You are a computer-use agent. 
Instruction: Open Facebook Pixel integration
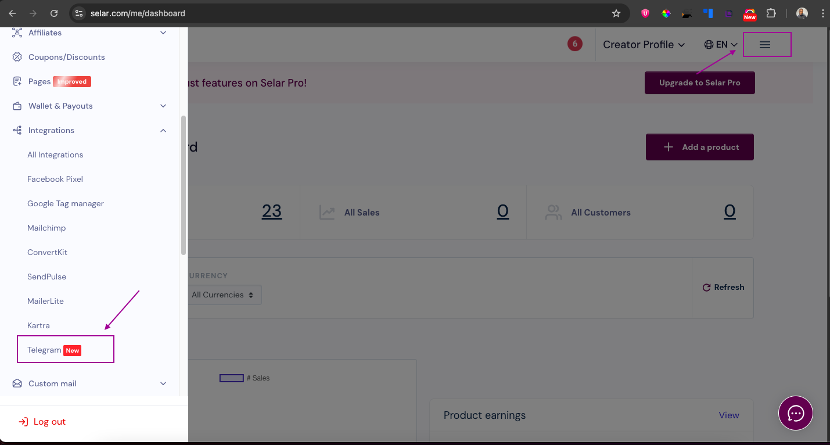point(55,179)
